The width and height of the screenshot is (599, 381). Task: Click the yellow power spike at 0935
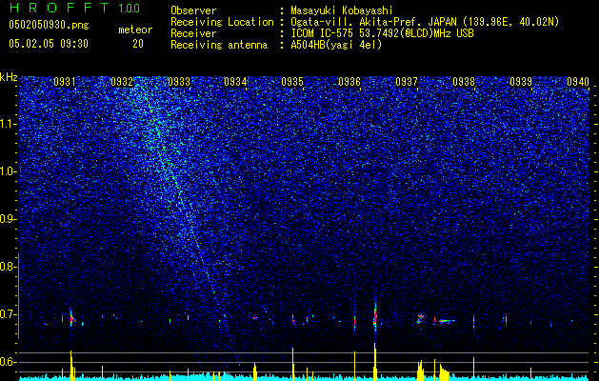click(x=293, y=362)
